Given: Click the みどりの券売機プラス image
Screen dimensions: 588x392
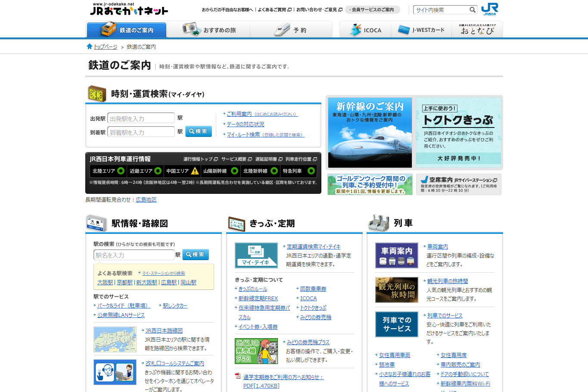Looking at the screenshot, I should pos(256,351).
